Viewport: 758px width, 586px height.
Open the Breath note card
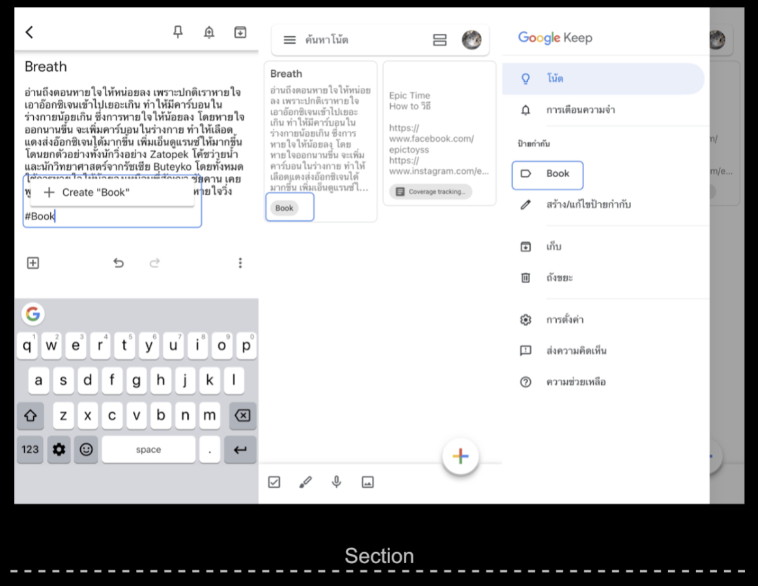(x=321, y=141)
